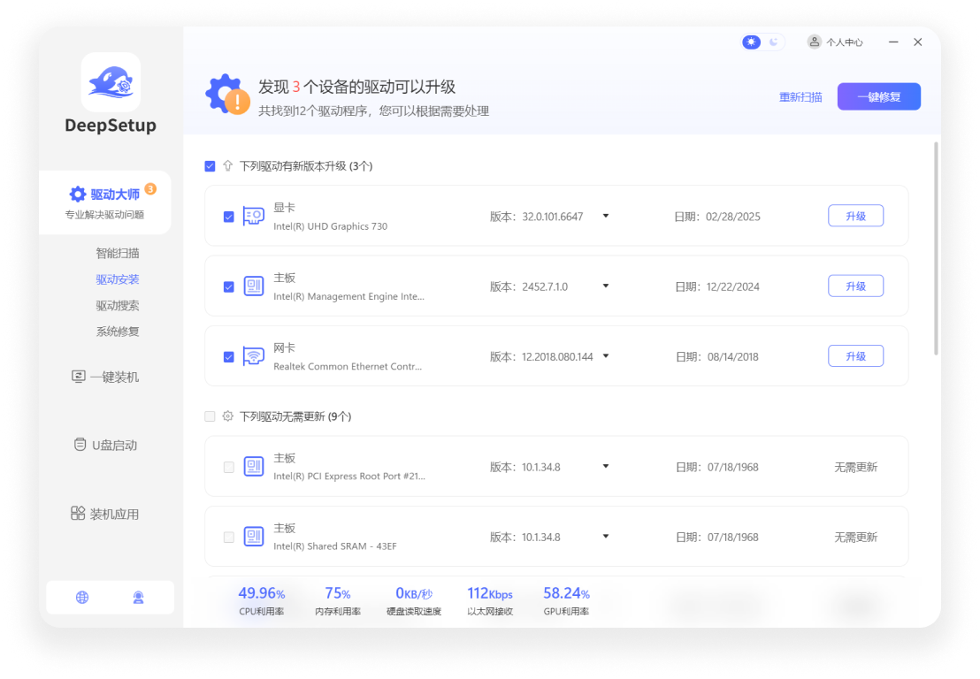Open the U盘启动 section
The image size is (980, 679).
[x=106, y=445]
